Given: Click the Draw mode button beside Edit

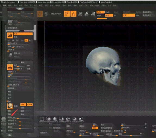Looking at the screenshot, I should click(73, 14).
